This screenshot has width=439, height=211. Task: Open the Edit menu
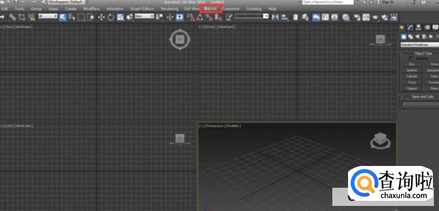click(x=4, y=9)
